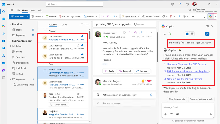Toggle heart reaction on Maruicio August message
220x124 pixels.
149,81
